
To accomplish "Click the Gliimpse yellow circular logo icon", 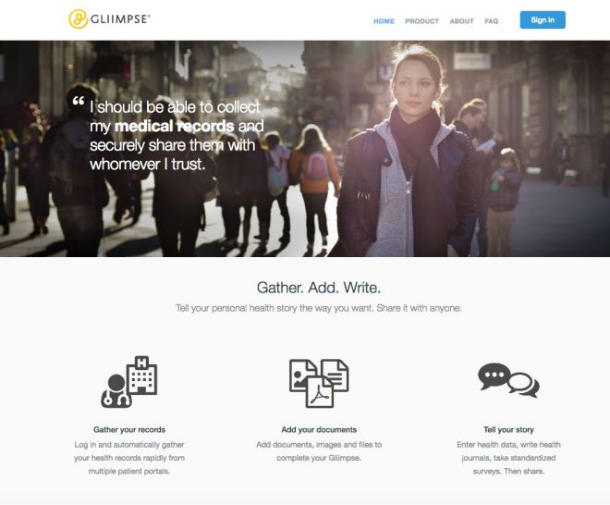I will (78, 19).
